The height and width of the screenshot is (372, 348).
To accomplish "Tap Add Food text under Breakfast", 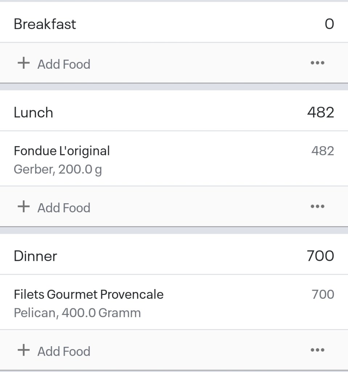I will click(x=64, y=64).
